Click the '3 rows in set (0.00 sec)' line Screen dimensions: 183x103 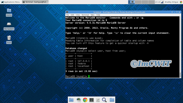(x=81, y=71)
